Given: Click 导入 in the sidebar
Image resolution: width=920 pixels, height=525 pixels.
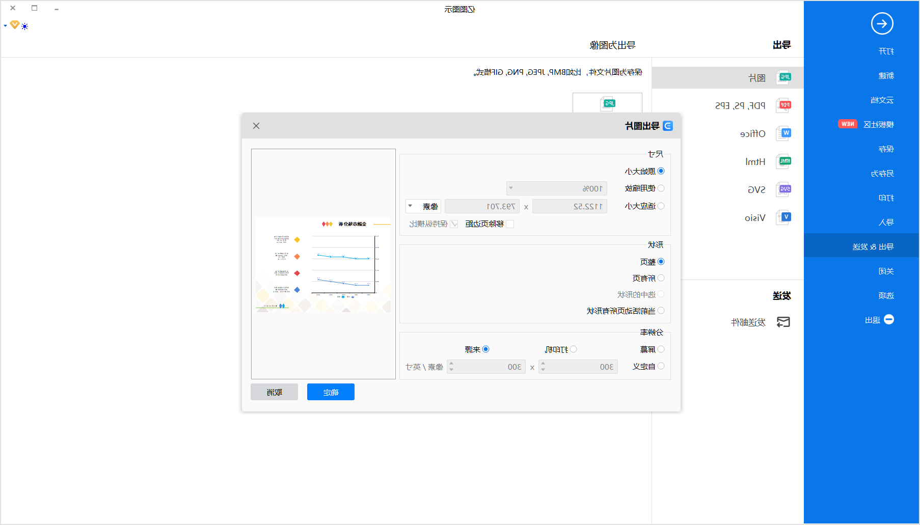Looking at the screenshot, I should pyautogui.click(x=886, y=223).
